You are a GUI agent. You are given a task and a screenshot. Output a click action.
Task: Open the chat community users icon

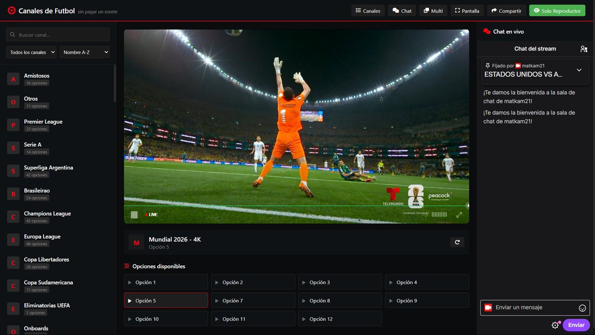click(x=584, y=49)
